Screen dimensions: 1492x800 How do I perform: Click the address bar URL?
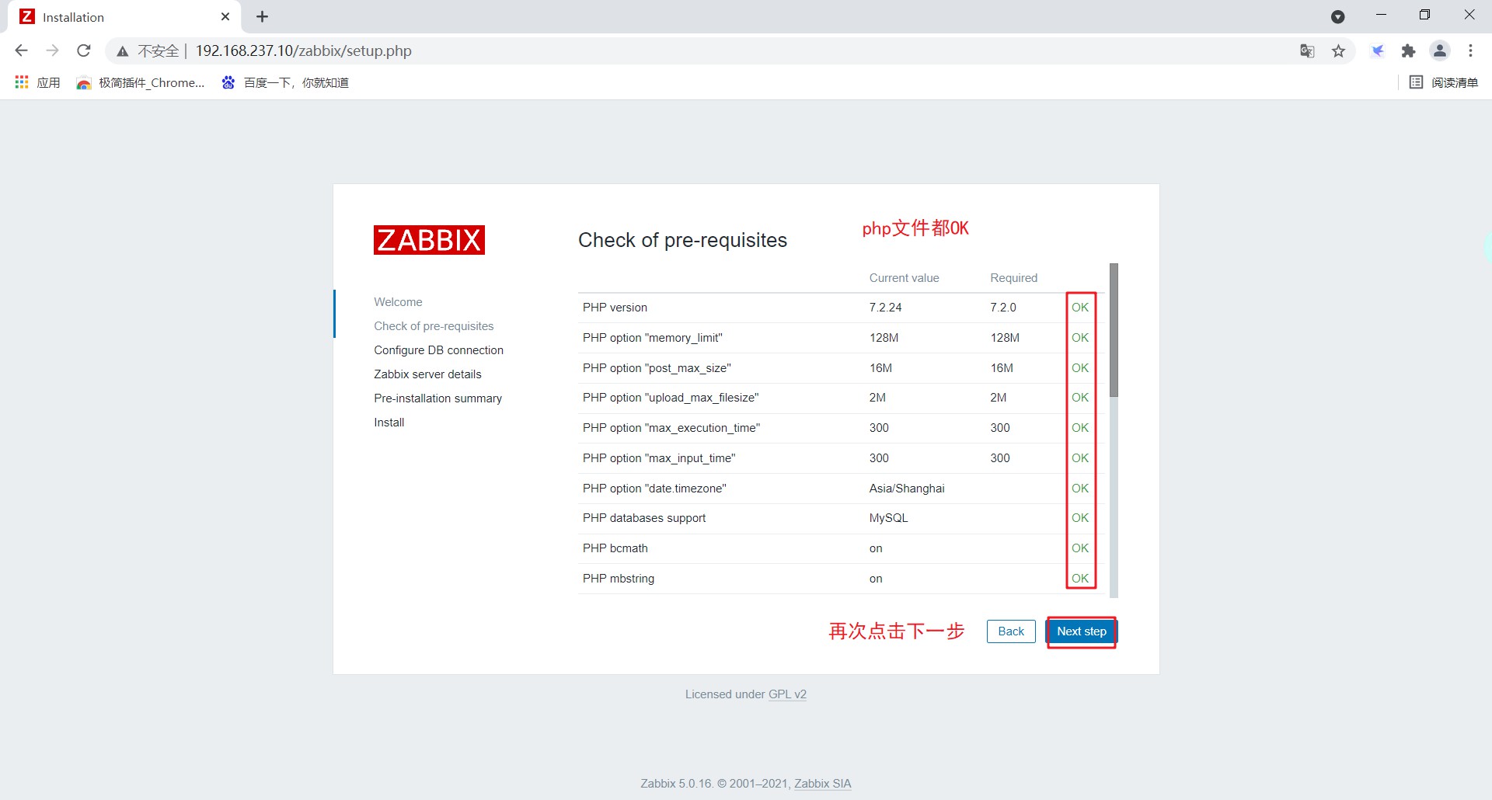[304, 50]
